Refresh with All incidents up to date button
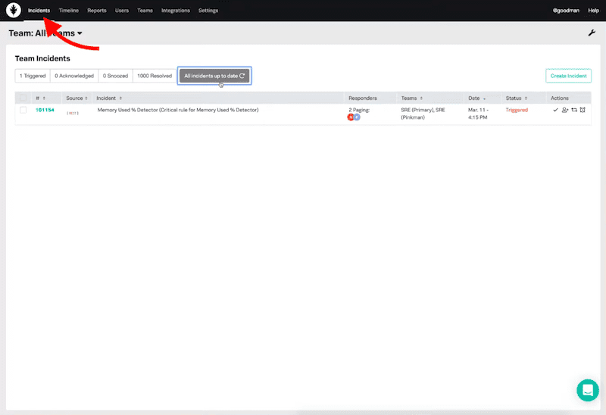The height and width of the screenshot is (415, 606). coord(214,76)
